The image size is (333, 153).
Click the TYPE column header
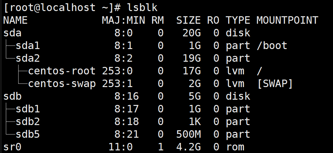coord(238,20)
